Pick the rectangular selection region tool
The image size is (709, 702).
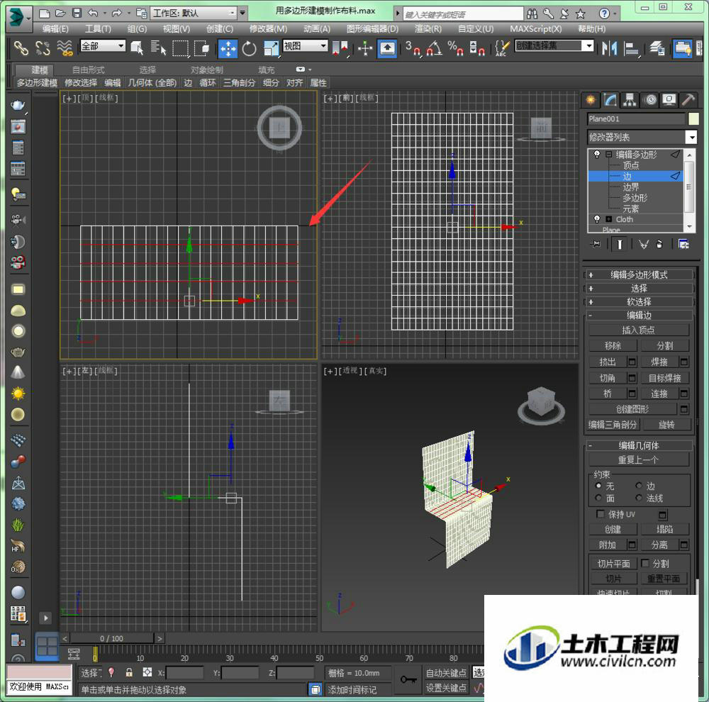pyautogui.click(x=180, y=48)
